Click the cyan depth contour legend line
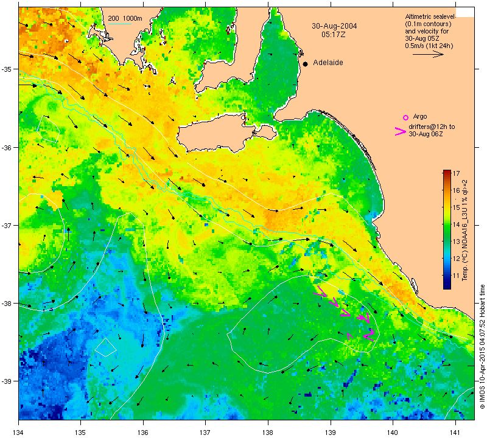 click(119, 24)
